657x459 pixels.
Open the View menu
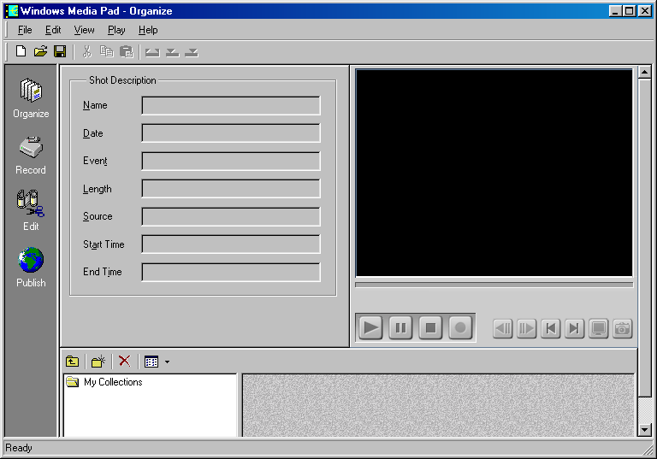click(x=84, y=30)
